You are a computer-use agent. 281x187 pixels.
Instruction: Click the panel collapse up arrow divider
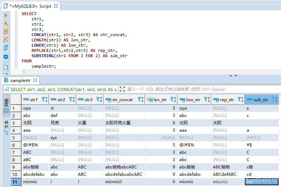231,76
